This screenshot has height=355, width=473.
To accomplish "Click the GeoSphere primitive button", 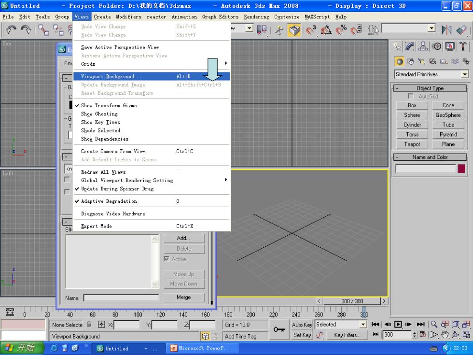I will point(448,115).
